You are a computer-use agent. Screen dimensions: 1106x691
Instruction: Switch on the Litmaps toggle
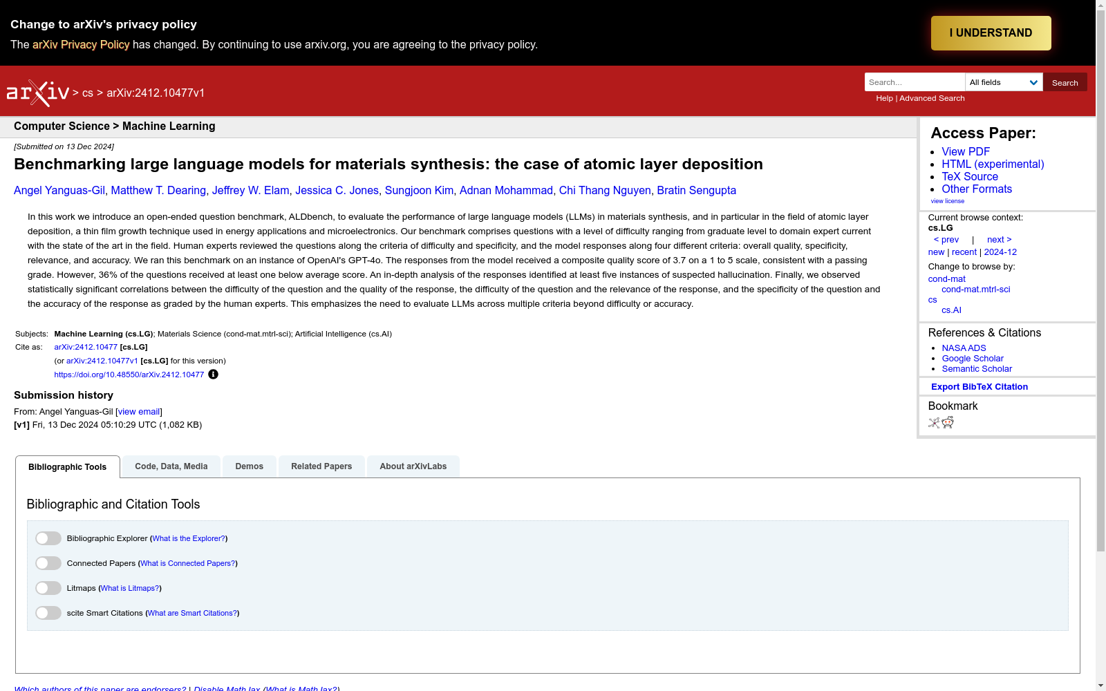[x=48, y=588]
